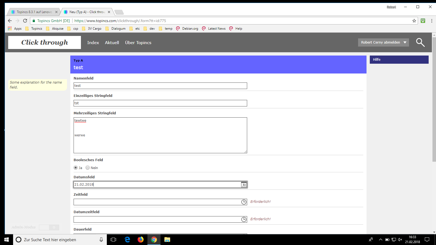436x245 pixels.
Task: Open the search magnifier icon
Action: [420, 42]
